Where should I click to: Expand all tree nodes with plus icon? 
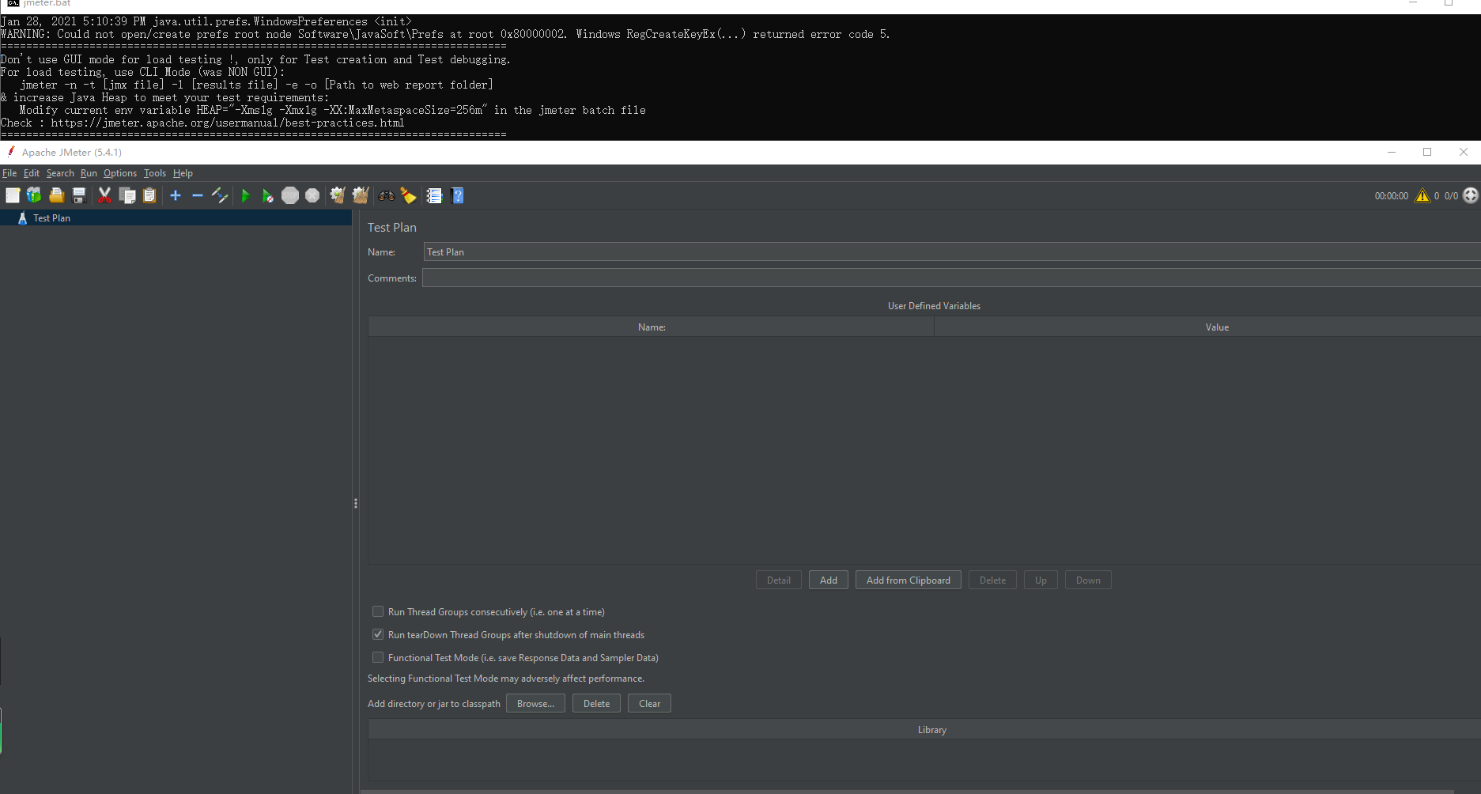click(175, 195)
